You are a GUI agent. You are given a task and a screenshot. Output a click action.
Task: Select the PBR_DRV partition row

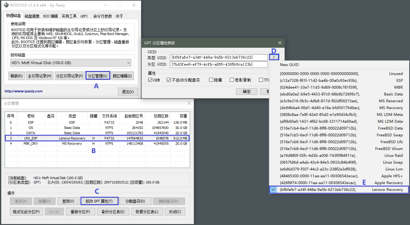coord(97,144)
